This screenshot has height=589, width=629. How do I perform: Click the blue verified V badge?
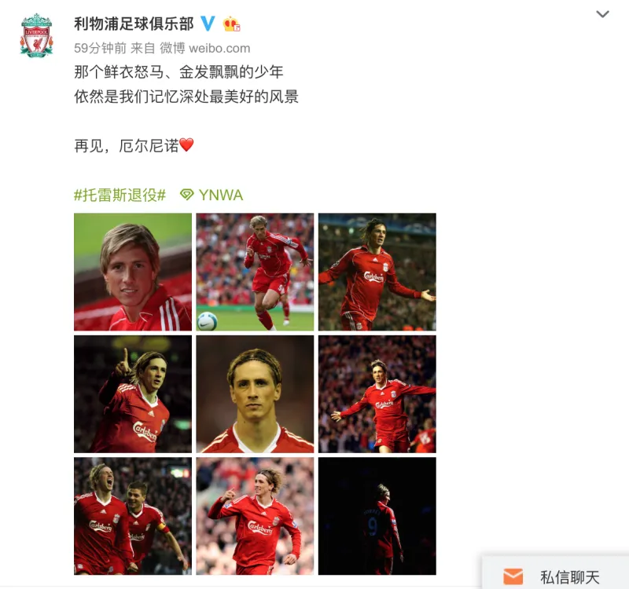point(208,24)
